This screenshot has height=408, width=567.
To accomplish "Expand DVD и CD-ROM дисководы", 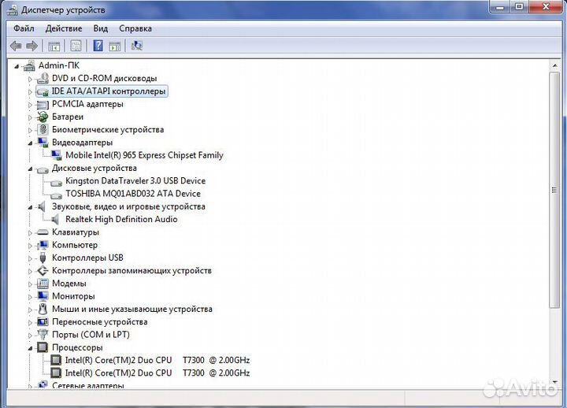I will (x=31, y=79).
